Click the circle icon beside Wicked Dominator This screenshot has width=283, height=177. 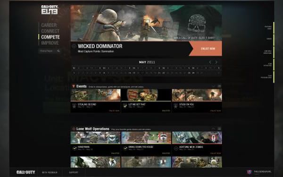pos(74,46)
